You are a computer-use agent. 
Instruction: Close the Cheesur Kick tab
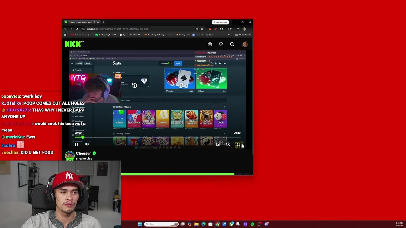click(x=98, y=22)
